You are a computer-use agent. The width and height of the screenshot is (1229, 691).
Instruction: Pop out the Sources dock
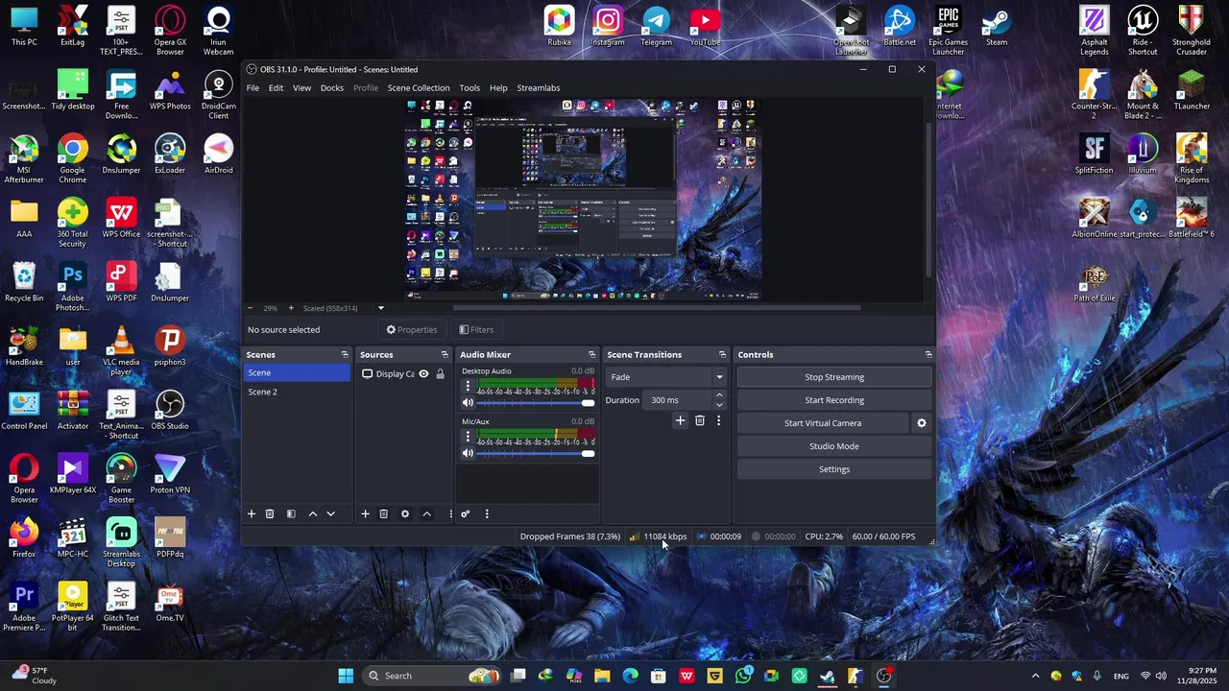pyautogui.click(x=445, y=355)
